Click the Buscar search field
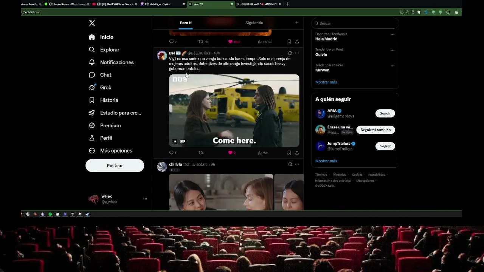Viewport: 484px width, 272px height. click(355, 23)
